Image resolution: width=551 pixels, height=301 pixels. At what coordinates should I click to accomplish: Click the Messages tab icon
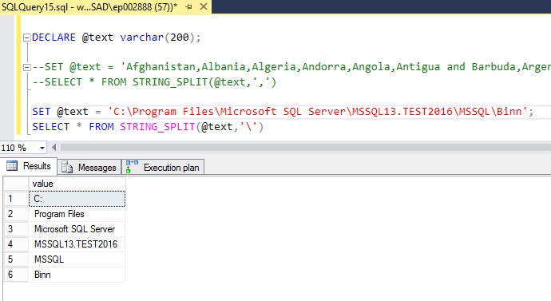(x=67, y=168)
